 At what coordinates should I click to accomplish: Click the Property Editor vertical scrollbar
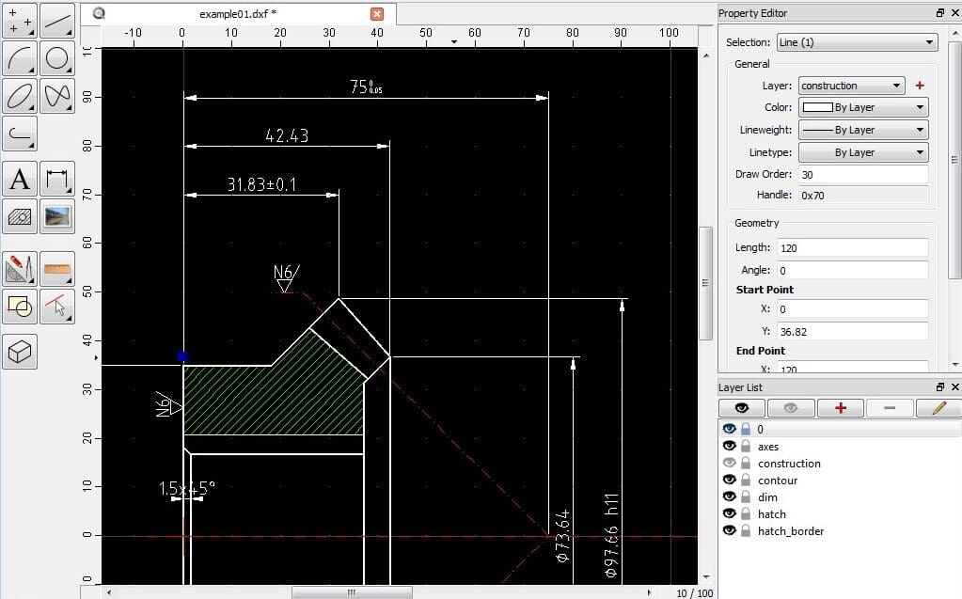pyautogui.click(x=954, y=160)
